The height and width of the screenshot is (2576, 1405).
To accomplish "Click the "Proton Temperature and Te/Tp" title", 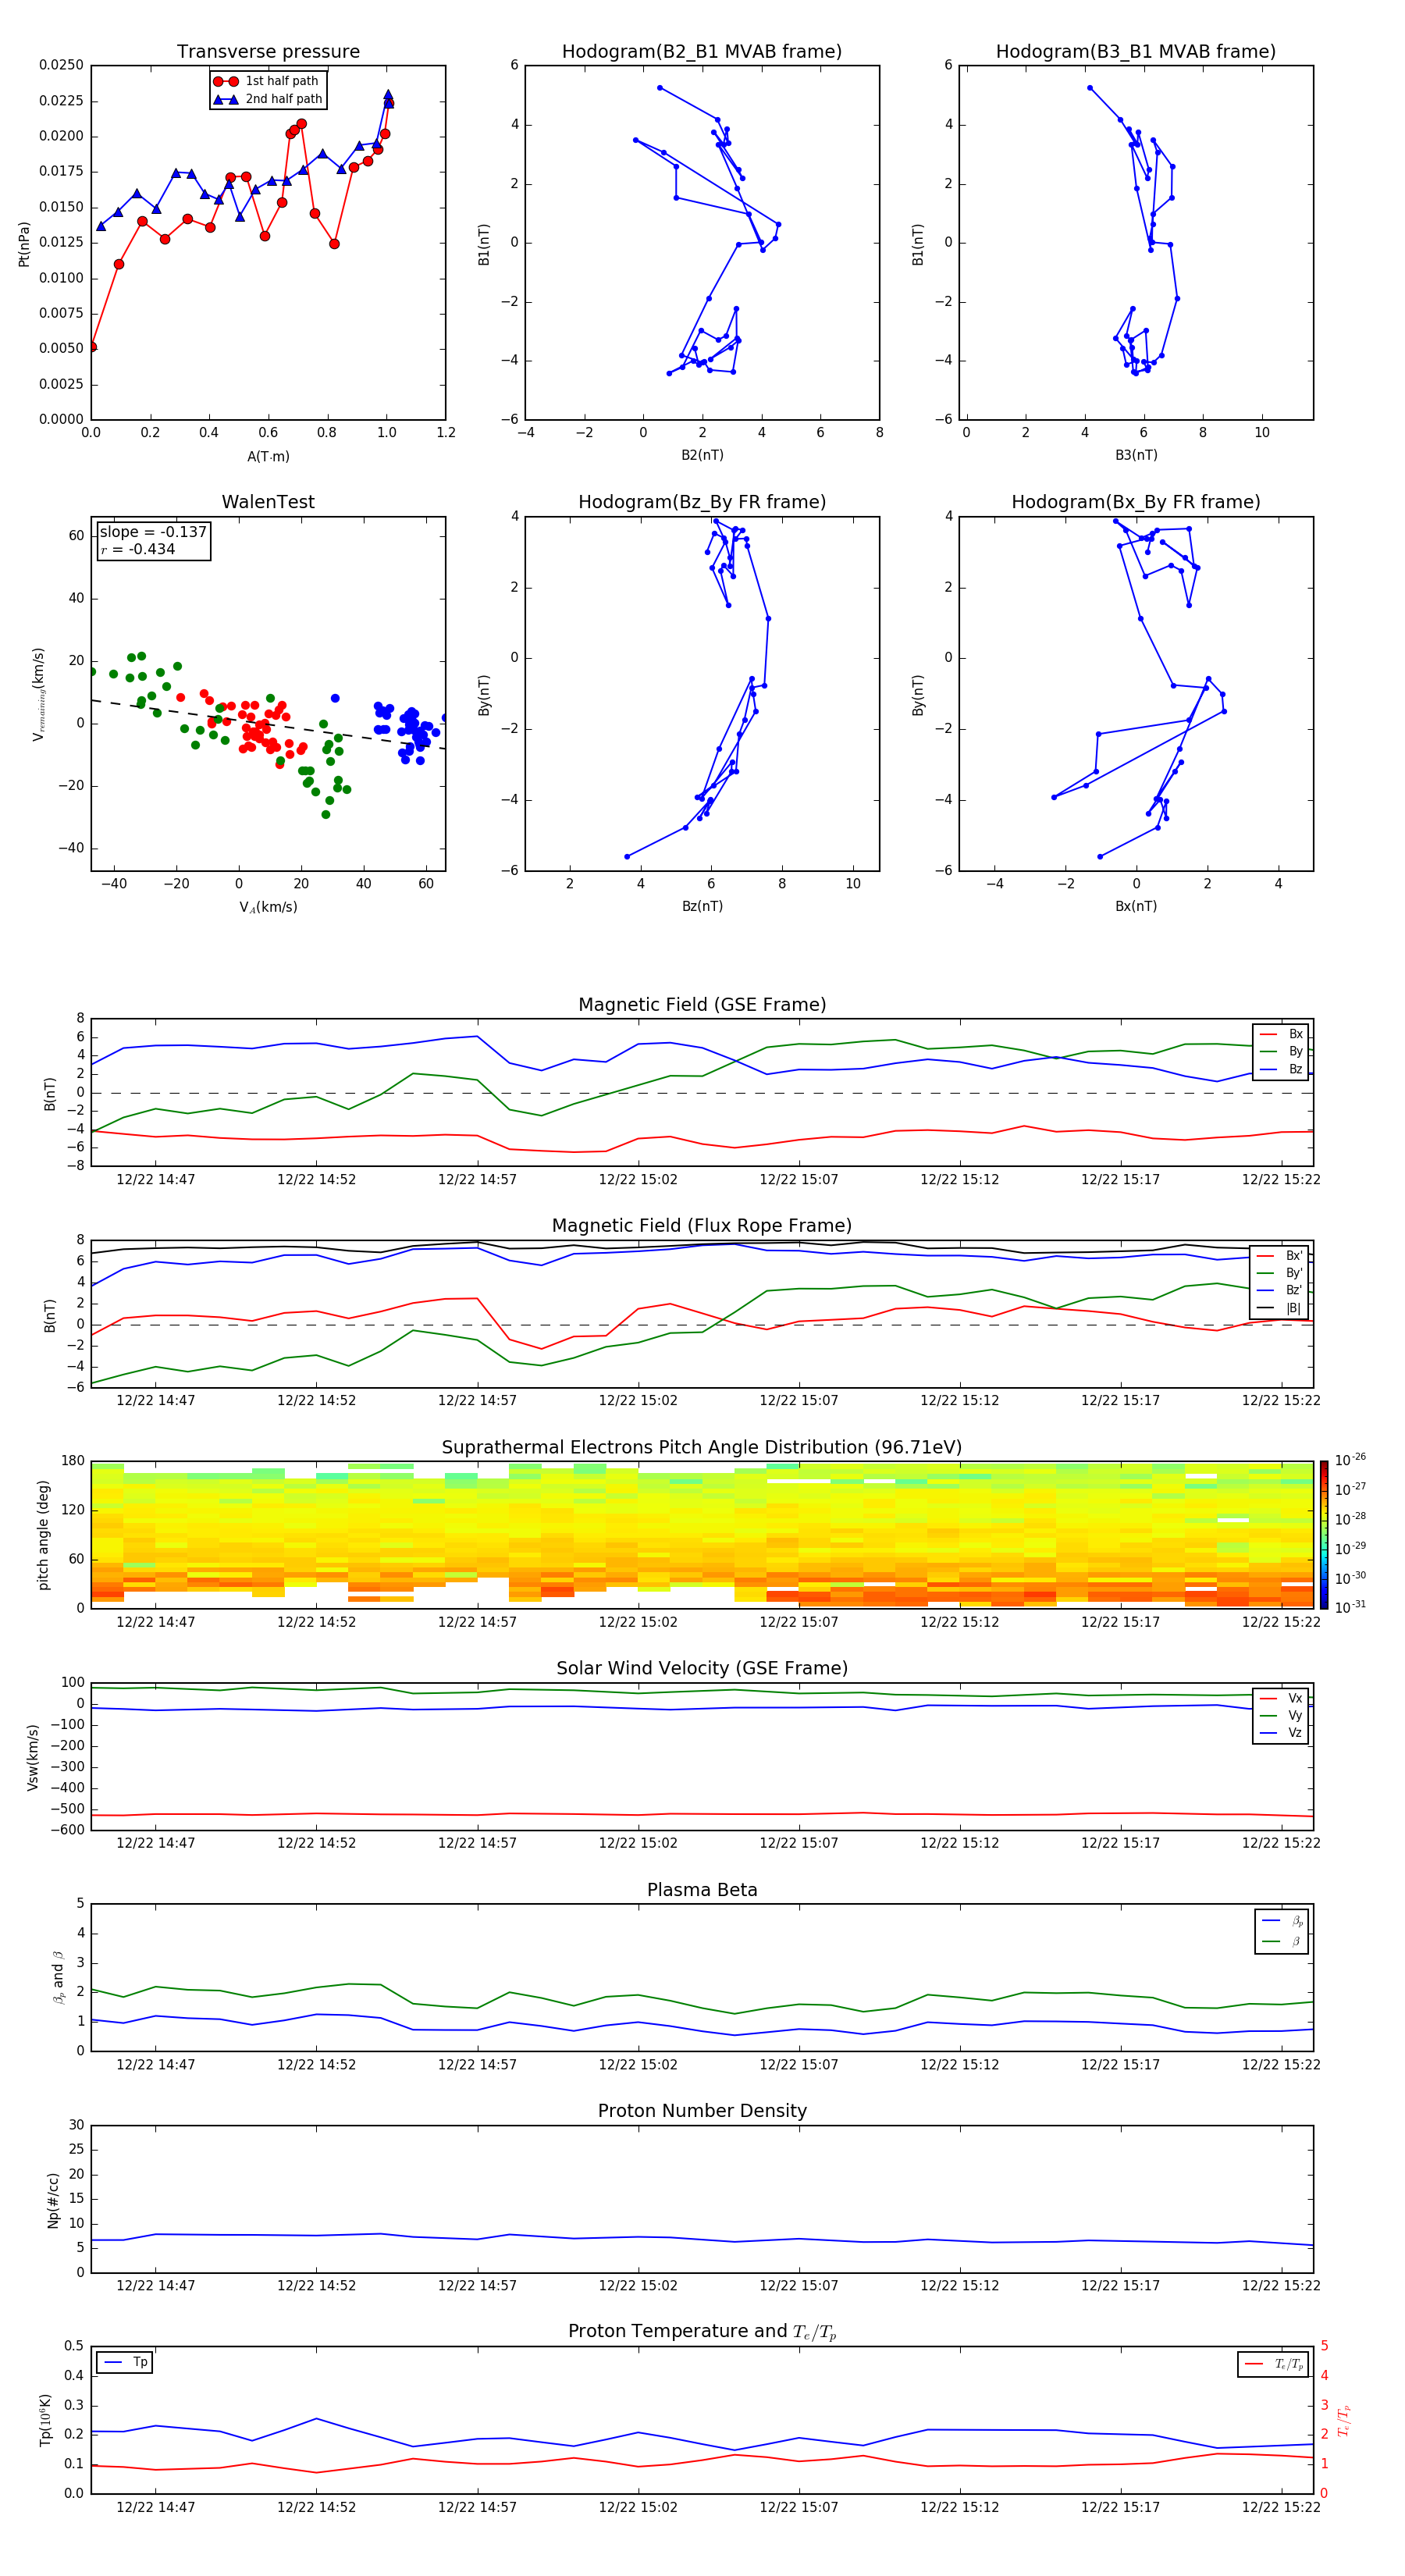I will click(x=702, y=2332).
